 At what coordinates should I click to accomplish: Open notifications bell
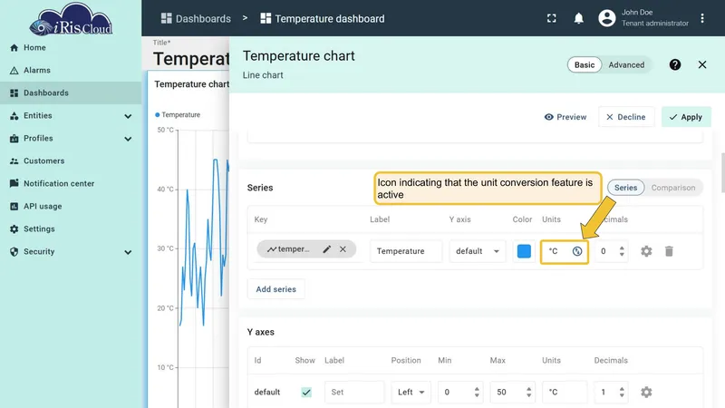578,18
